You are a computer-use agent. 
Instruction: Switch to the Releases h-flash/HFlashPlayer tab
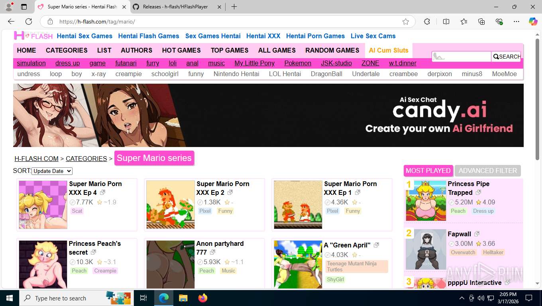[x=177, y=7]
